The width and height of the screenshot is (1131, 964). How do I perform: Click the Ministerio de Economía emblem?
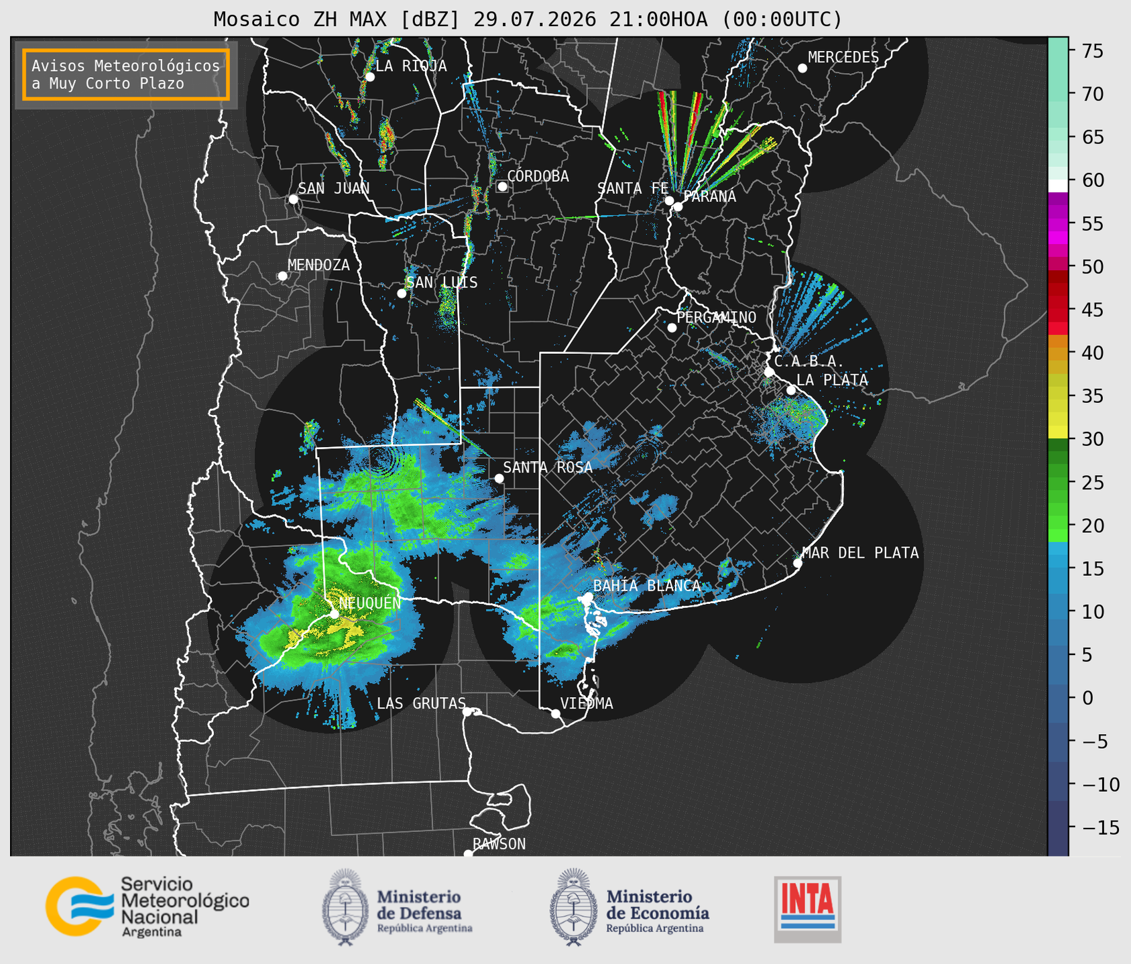573,907
